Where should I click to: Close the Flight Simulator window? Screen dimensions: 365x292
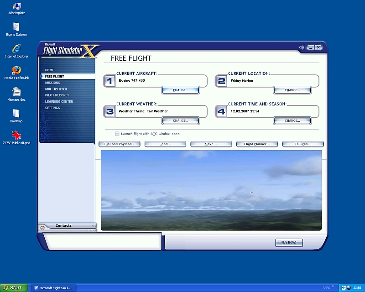coord(318,47)
